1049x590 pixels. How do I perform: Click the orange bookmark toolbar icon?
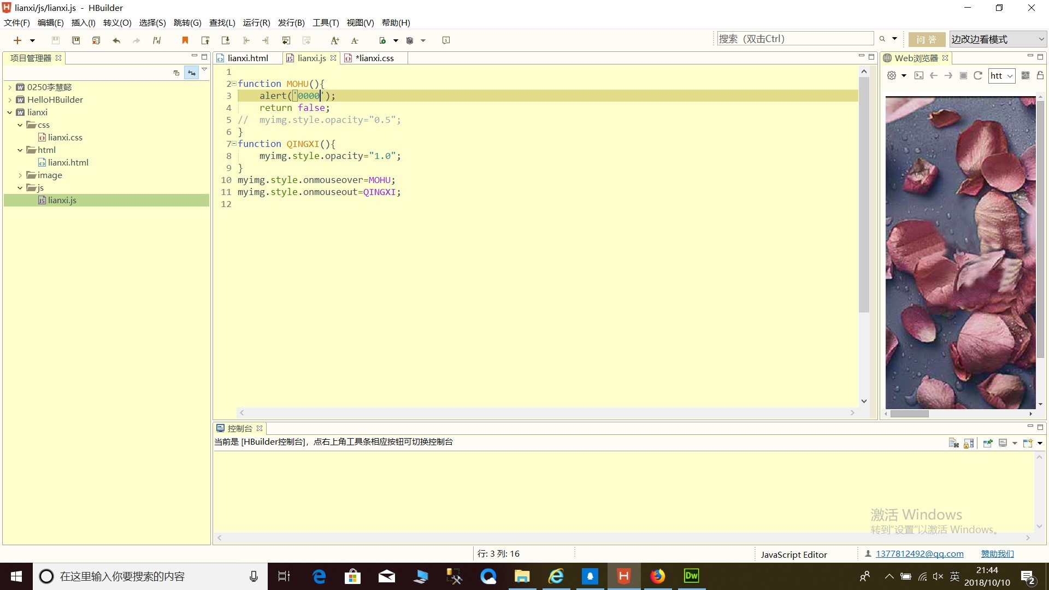pos(185,40)
